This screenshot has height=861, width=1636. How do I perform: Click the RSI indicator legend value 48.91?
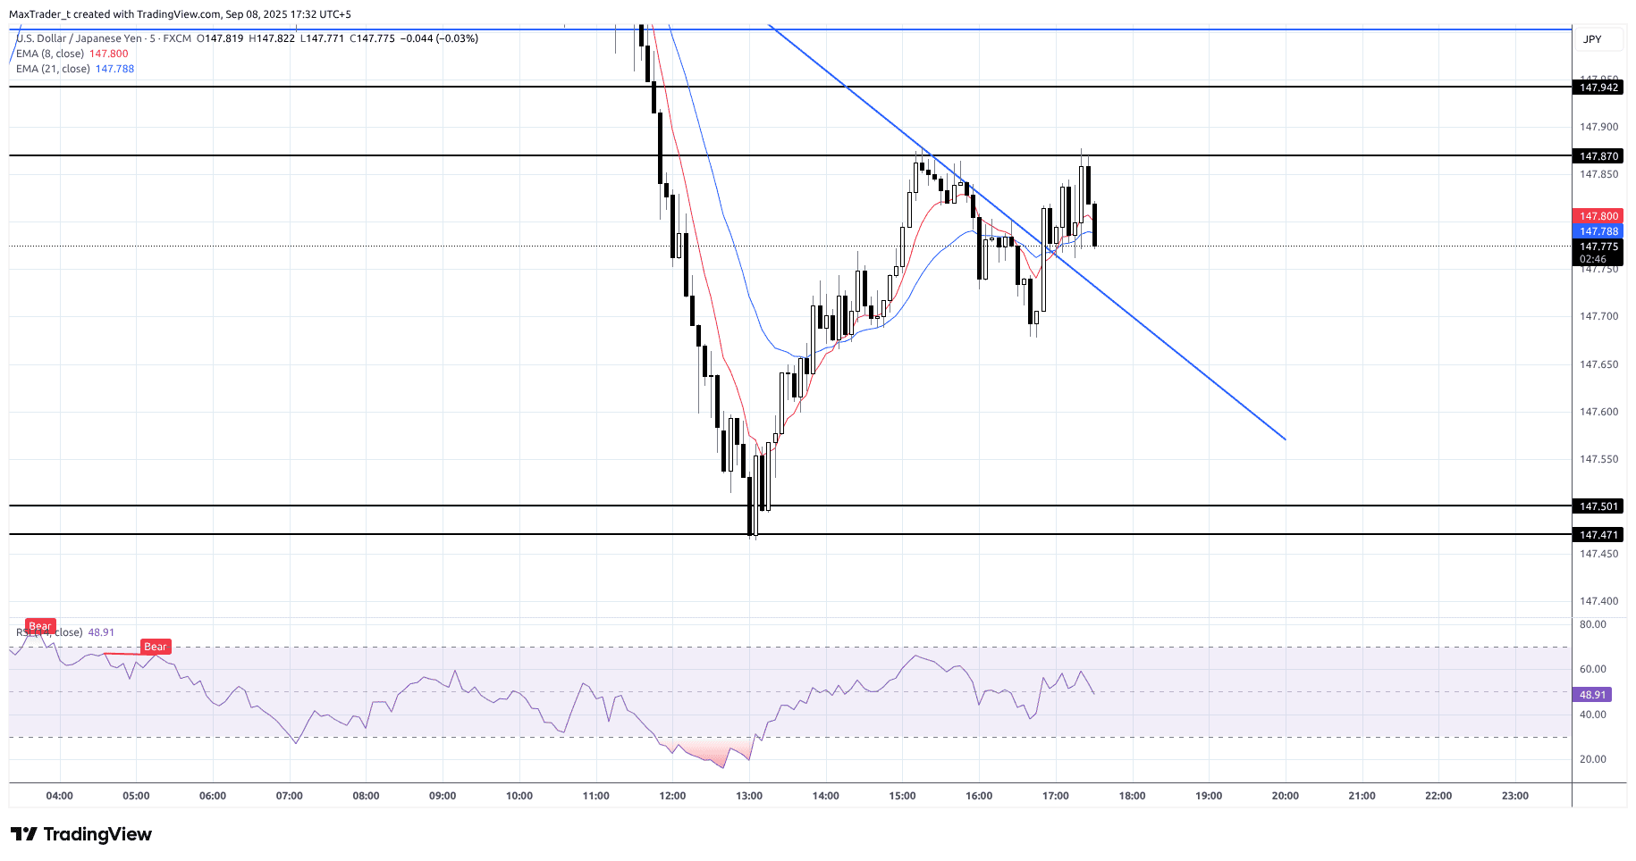(101, 632)
